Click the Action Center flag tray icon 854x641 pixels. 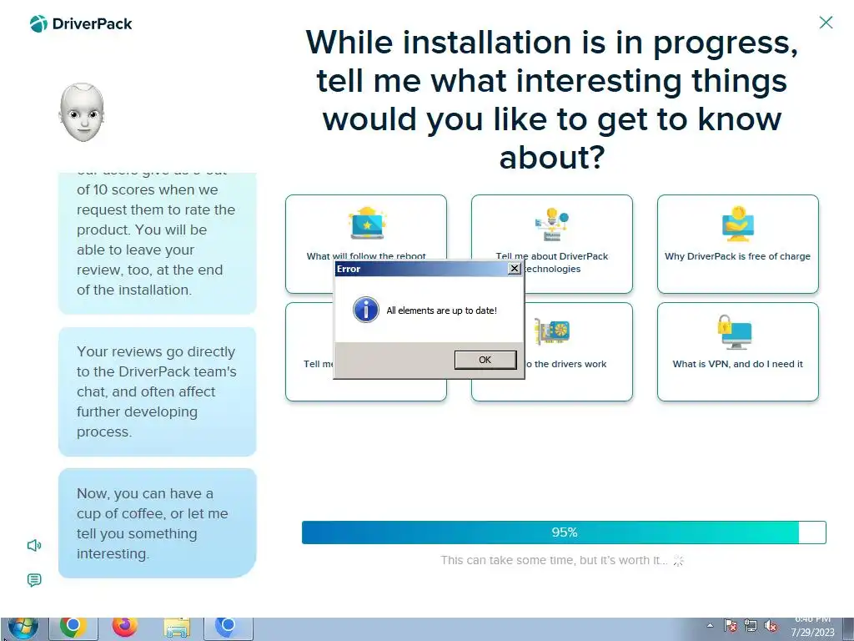[x=731, y=626]
